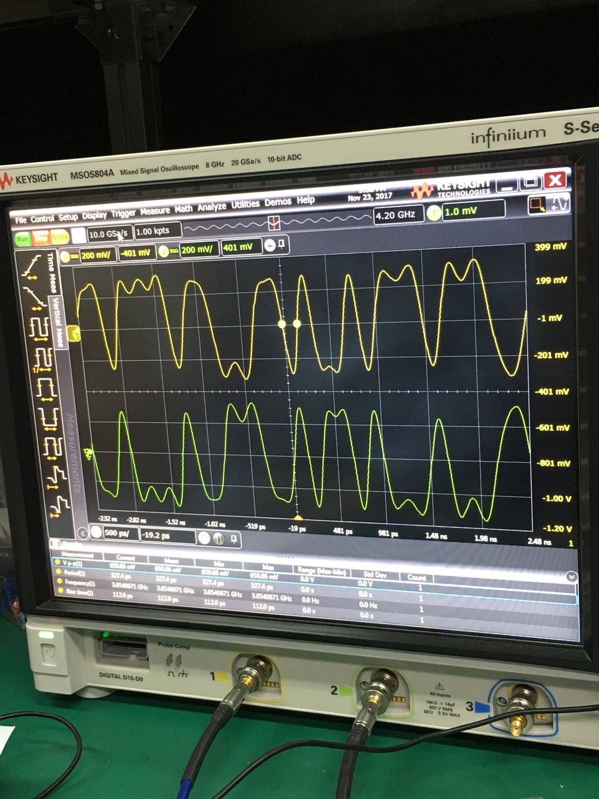Open the Measure menu
Image resolution: width=599 pixels, height=799 pixels.
pyautogui.click(x=155, y=211)
